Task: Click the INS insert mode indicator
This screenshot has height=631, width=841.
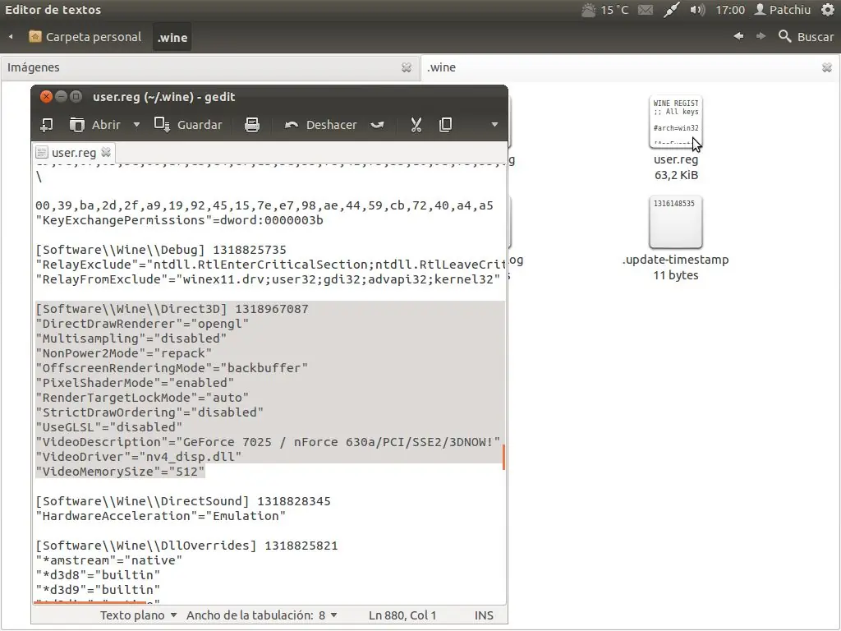Action: coord(484,615)
